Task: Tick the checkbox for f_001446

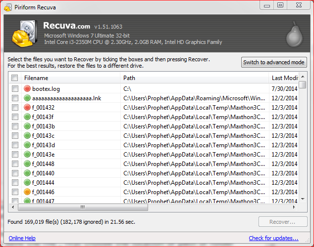Action: (x=15, y=192)
